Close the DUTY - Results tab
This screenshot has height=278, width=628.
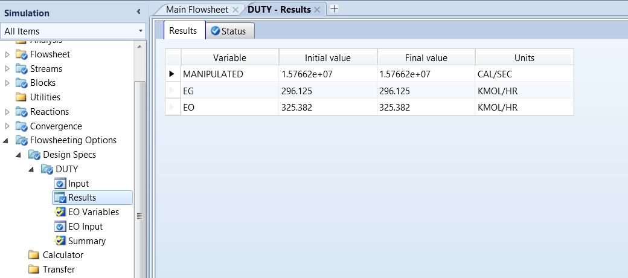(x=317, y=10)
